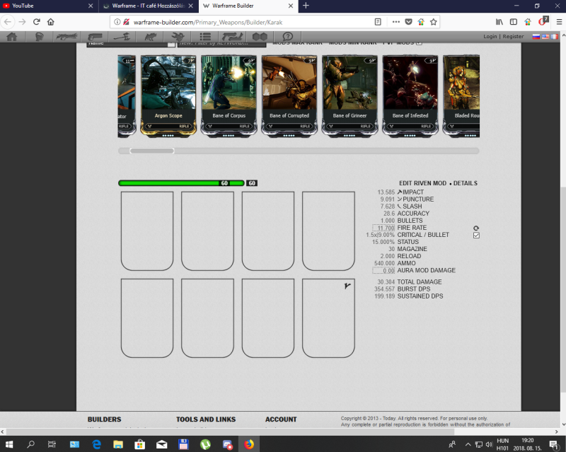Open the melee weapons sword icon

click(x=122, y=37)
